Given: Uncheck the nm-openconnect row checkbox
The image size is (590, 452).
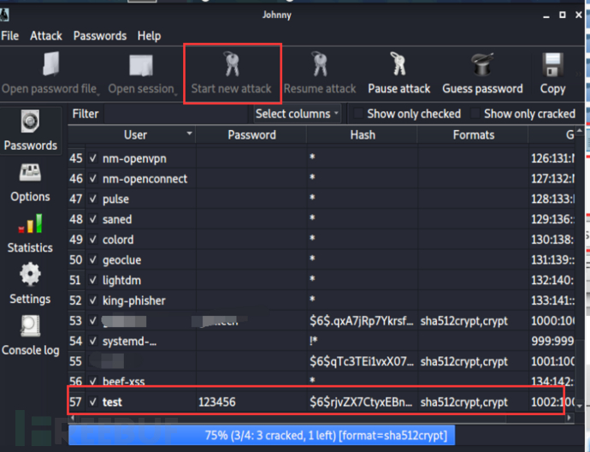Looking at the screenshot, I should pos(93,179).
